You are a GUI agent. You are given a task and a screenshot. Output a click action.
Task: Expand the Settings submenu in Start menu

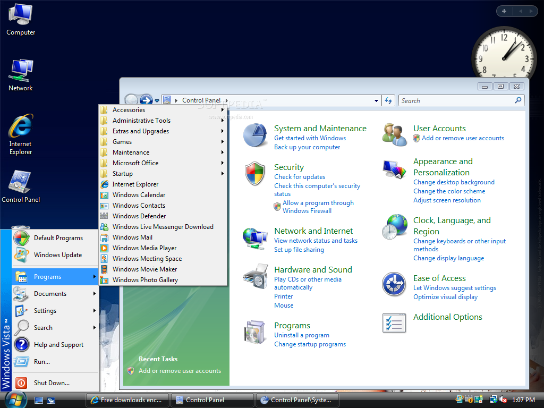point(55,310)
